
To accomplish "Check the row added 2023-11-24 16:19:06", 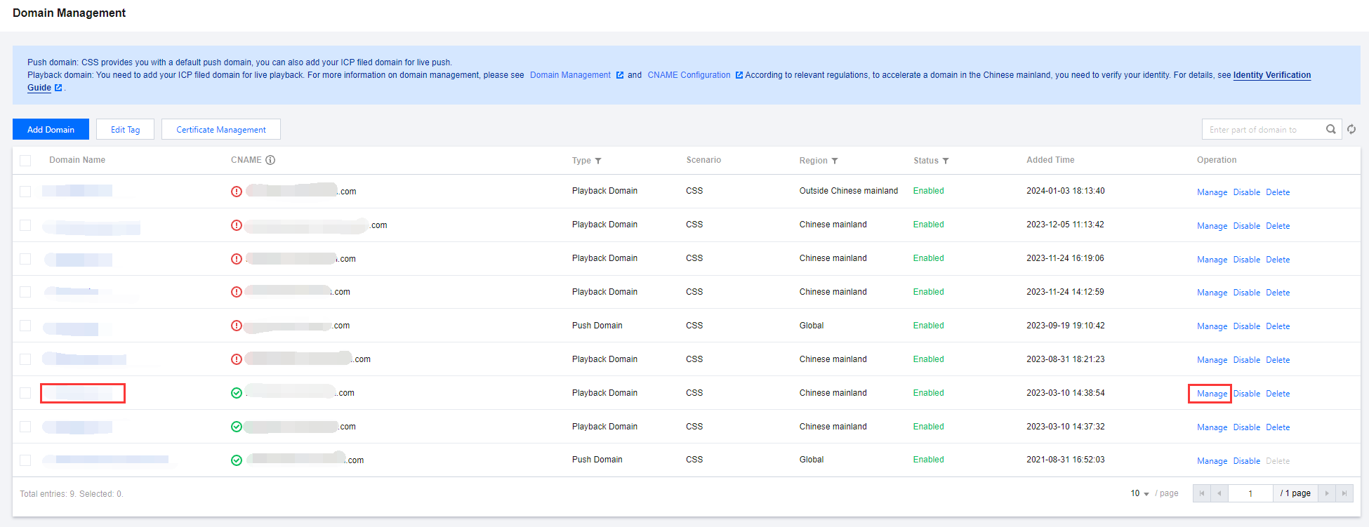I will click(25, 258).
